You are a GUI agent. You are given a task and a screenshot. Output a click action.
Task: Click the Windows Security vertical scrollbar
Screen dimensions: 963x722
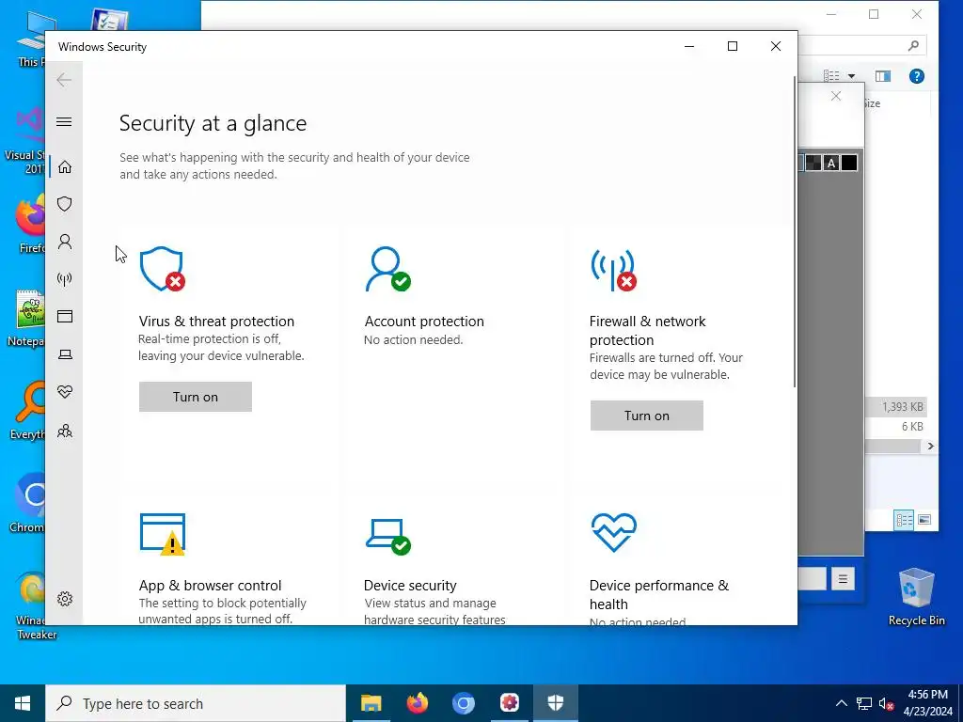(x=795, y=231)
